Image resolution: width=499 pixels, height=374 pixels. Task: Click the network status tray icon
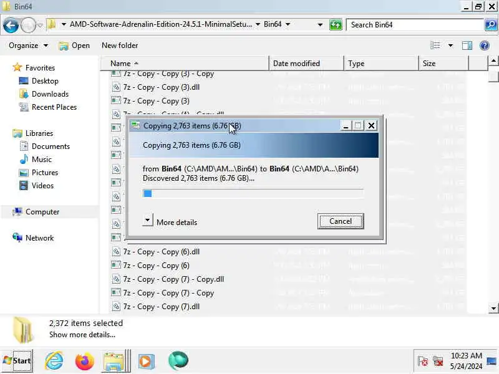438,362
